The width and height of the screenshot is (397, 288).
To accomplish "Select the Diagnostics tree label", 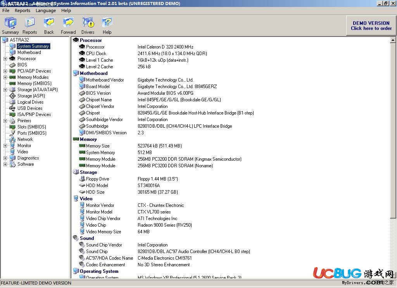I will [28, 158].
